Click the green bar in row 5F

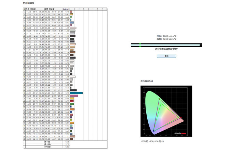[x=72, y=104]
